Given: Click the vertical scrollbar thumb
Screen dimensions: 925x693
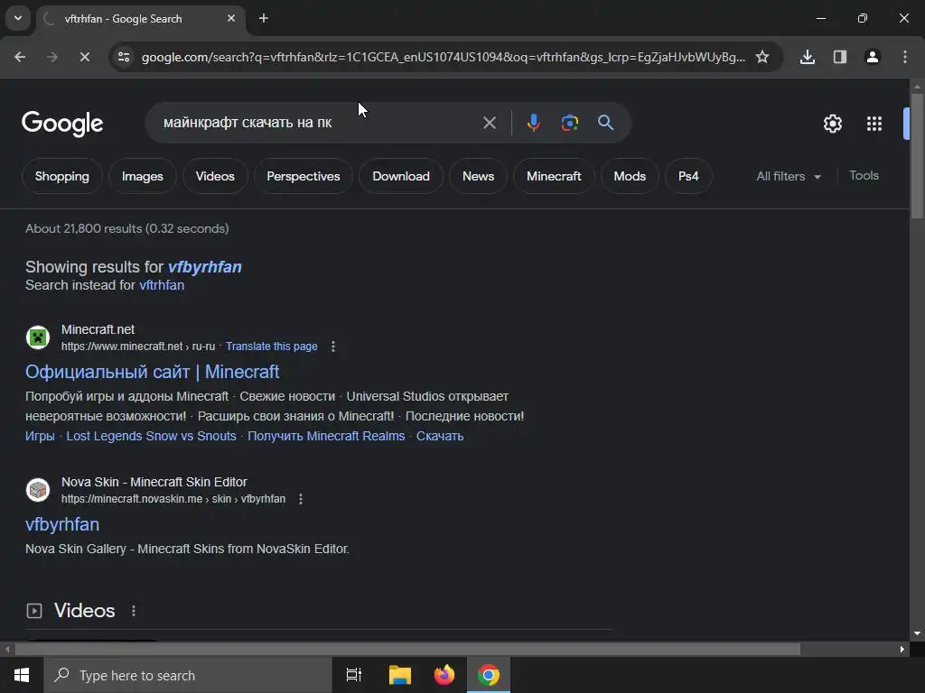Looking at the screenshot, I should coord(917,156).
